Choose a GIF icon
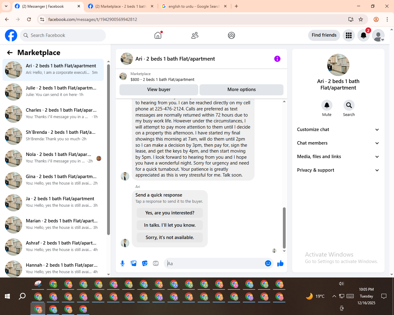 (156, 263)
